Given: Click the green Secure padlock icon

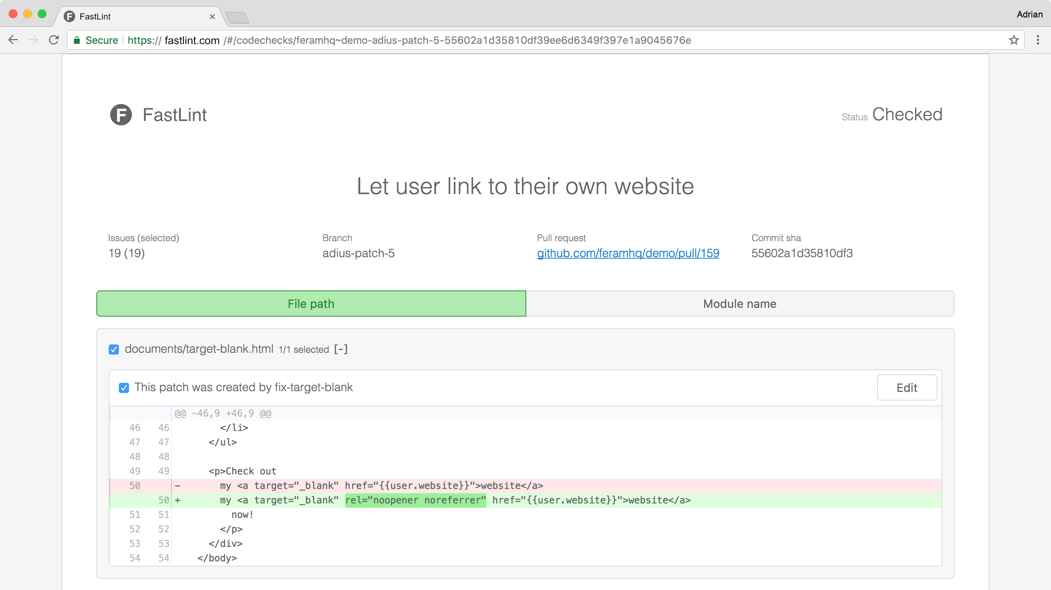Looking at the screenshot, I should click(x=77, y=40).
